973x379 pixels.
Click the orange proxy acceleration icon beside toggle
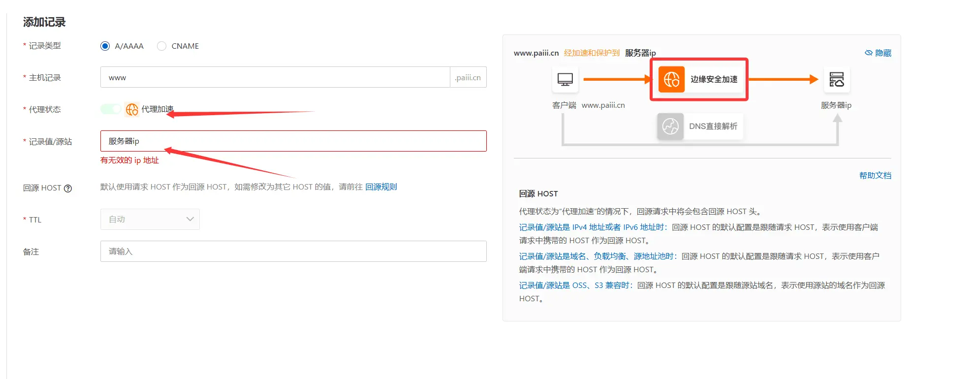tap(131, 109)
